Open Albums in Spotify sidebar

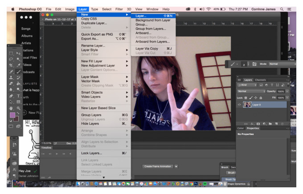pos(27,36)
